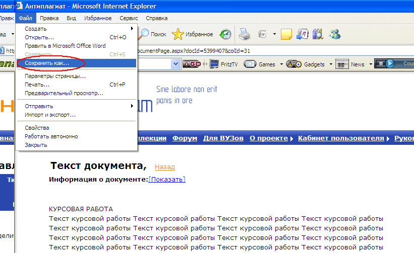The width and height of the screenshot is (414, 253).
Task: Choose Свойства in File menu
Action: [x=76, y=128]
